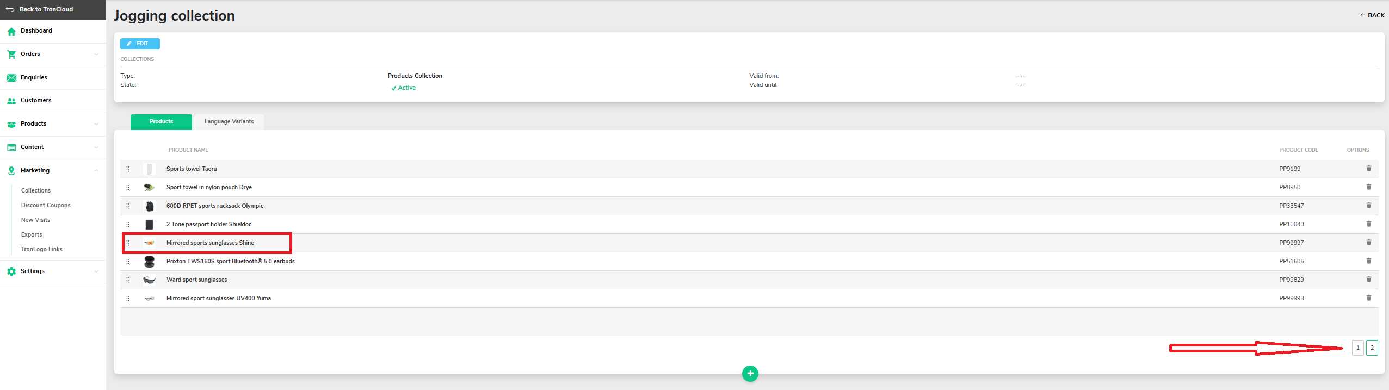Expand the Settings menu chevron
1389x390 pixels.
point(96,271)
